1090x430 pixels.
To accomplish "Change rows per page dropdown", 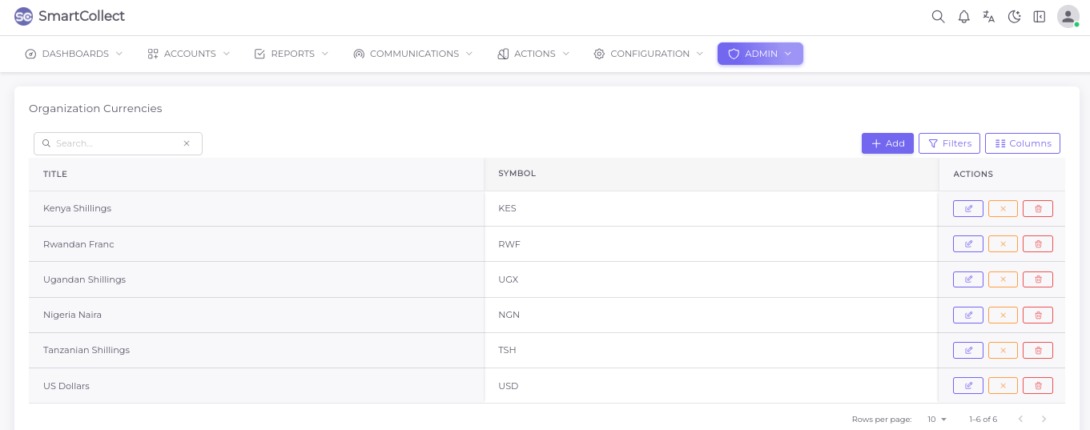I will pyautogui.click(x=937, y=419).
